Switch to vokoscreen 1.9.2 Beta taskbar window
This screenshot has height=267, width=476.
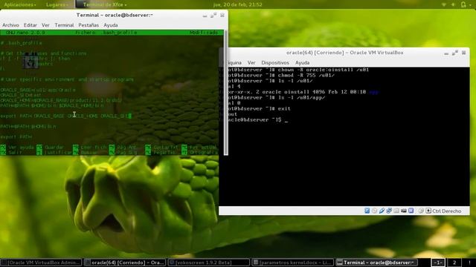point(209,263)
